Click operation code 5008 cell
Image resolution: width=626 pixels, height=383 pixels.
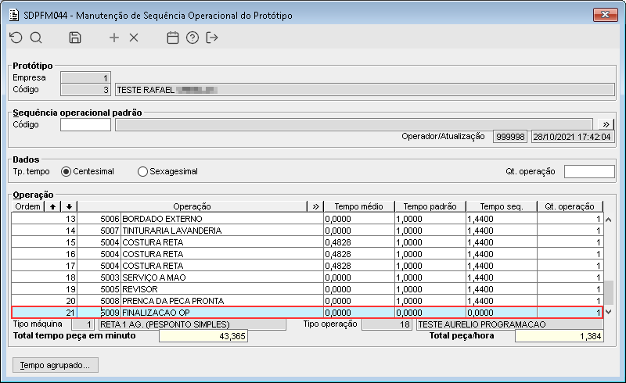pyautogui.click(x=99, y=301)
